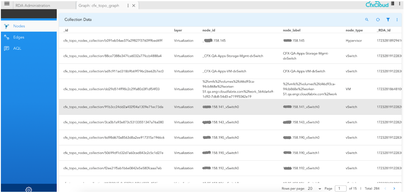Click the node_type column header
Image resolution: width=404 pixels, height=193 pixels.
[354, 30]
